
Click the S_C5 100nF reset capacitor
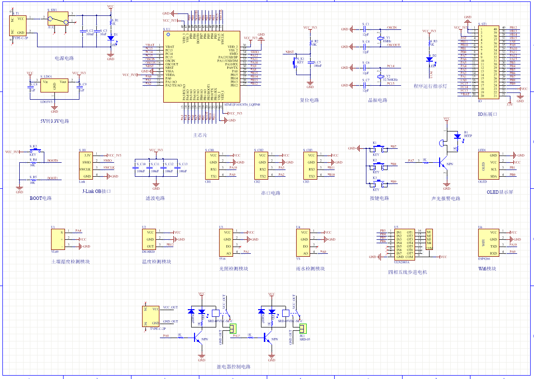point(310,63)
